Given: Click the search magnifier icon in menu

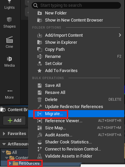Looking at the screenshot, I should 36,5.
